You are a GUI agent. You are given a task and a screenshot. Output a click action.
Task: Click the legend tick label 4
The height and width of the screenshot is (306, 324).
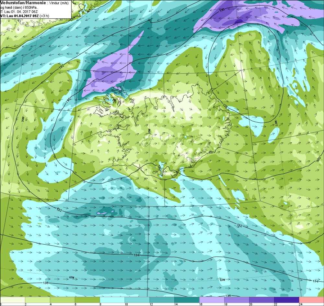pos(51,304)
